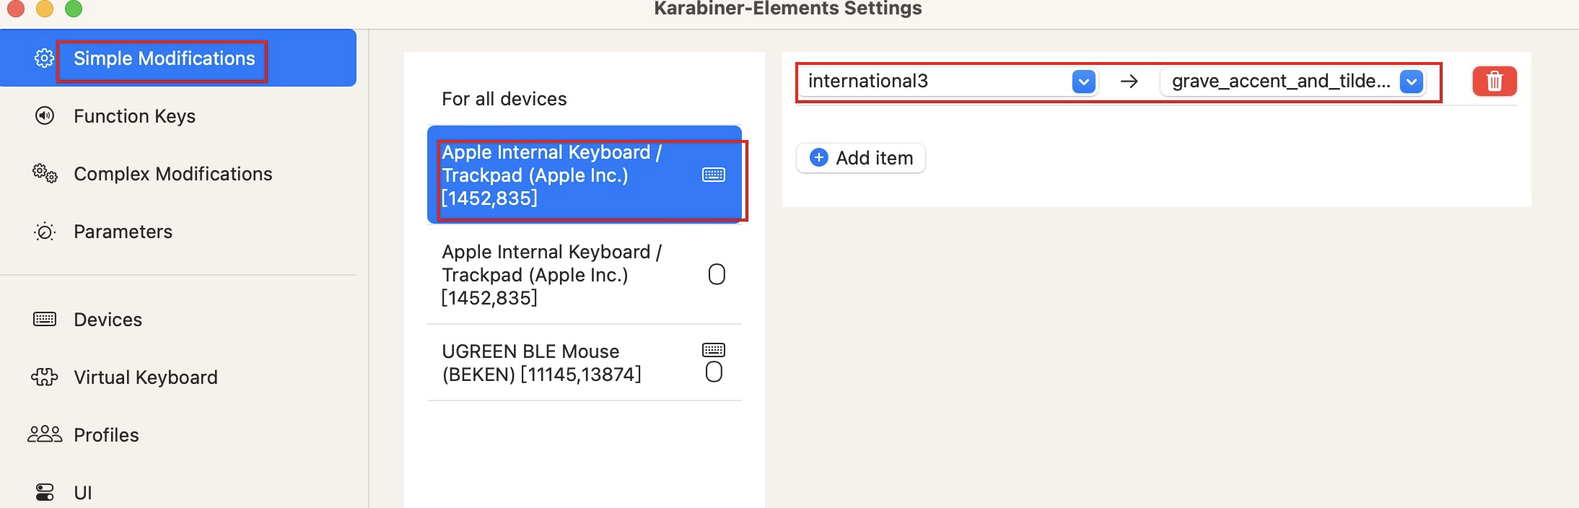Viewport: 1579px width, 508px height.
Task: Click the Function Keys speaker icon
Action: click(x=45, y=116)
